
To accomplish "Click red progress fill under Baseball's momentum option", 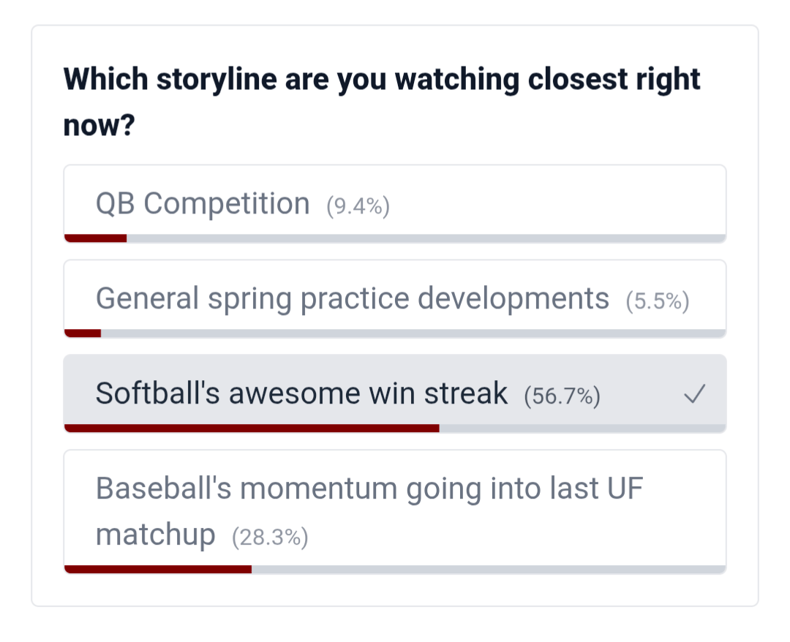I will pyautogui.click(x=158, y=569).
